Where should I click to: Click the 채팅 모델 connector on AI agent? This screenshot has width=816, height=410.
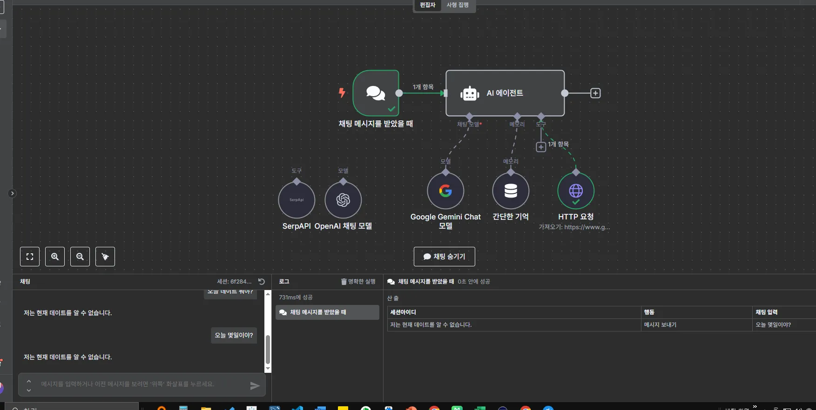point(469,116)
